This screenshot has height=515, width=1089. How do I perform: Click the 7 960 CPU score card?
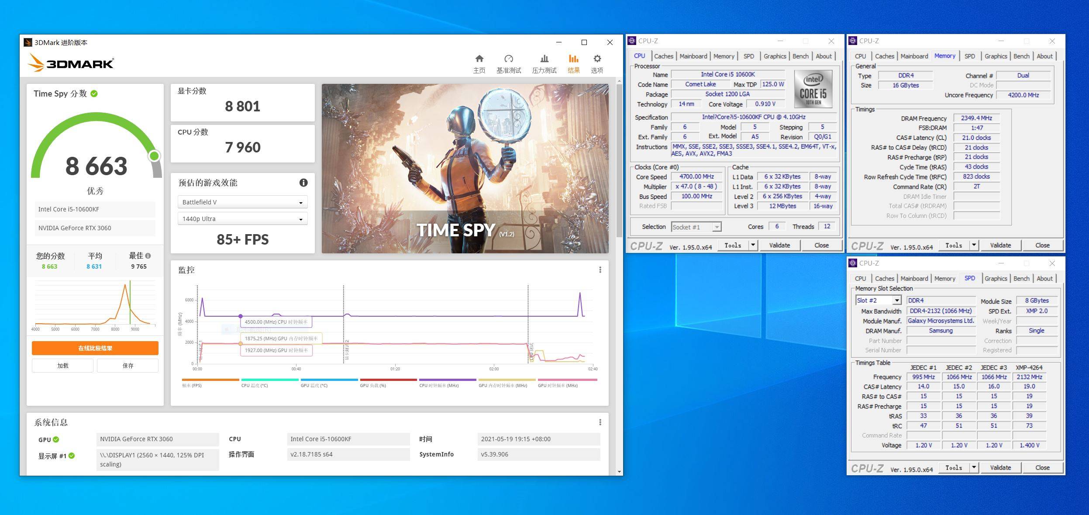point(242,144)
